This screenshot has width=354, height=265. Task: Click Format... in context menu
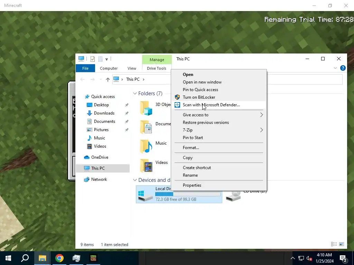coord(191,148)
